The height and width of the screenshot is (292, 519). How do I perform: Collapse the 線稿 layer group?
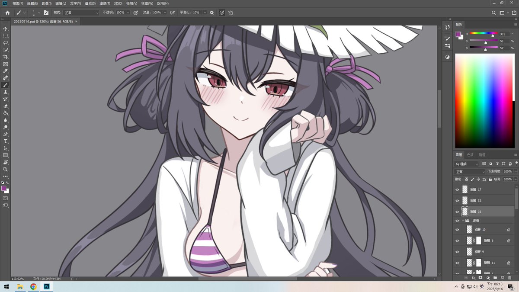(x=463, y=221)
